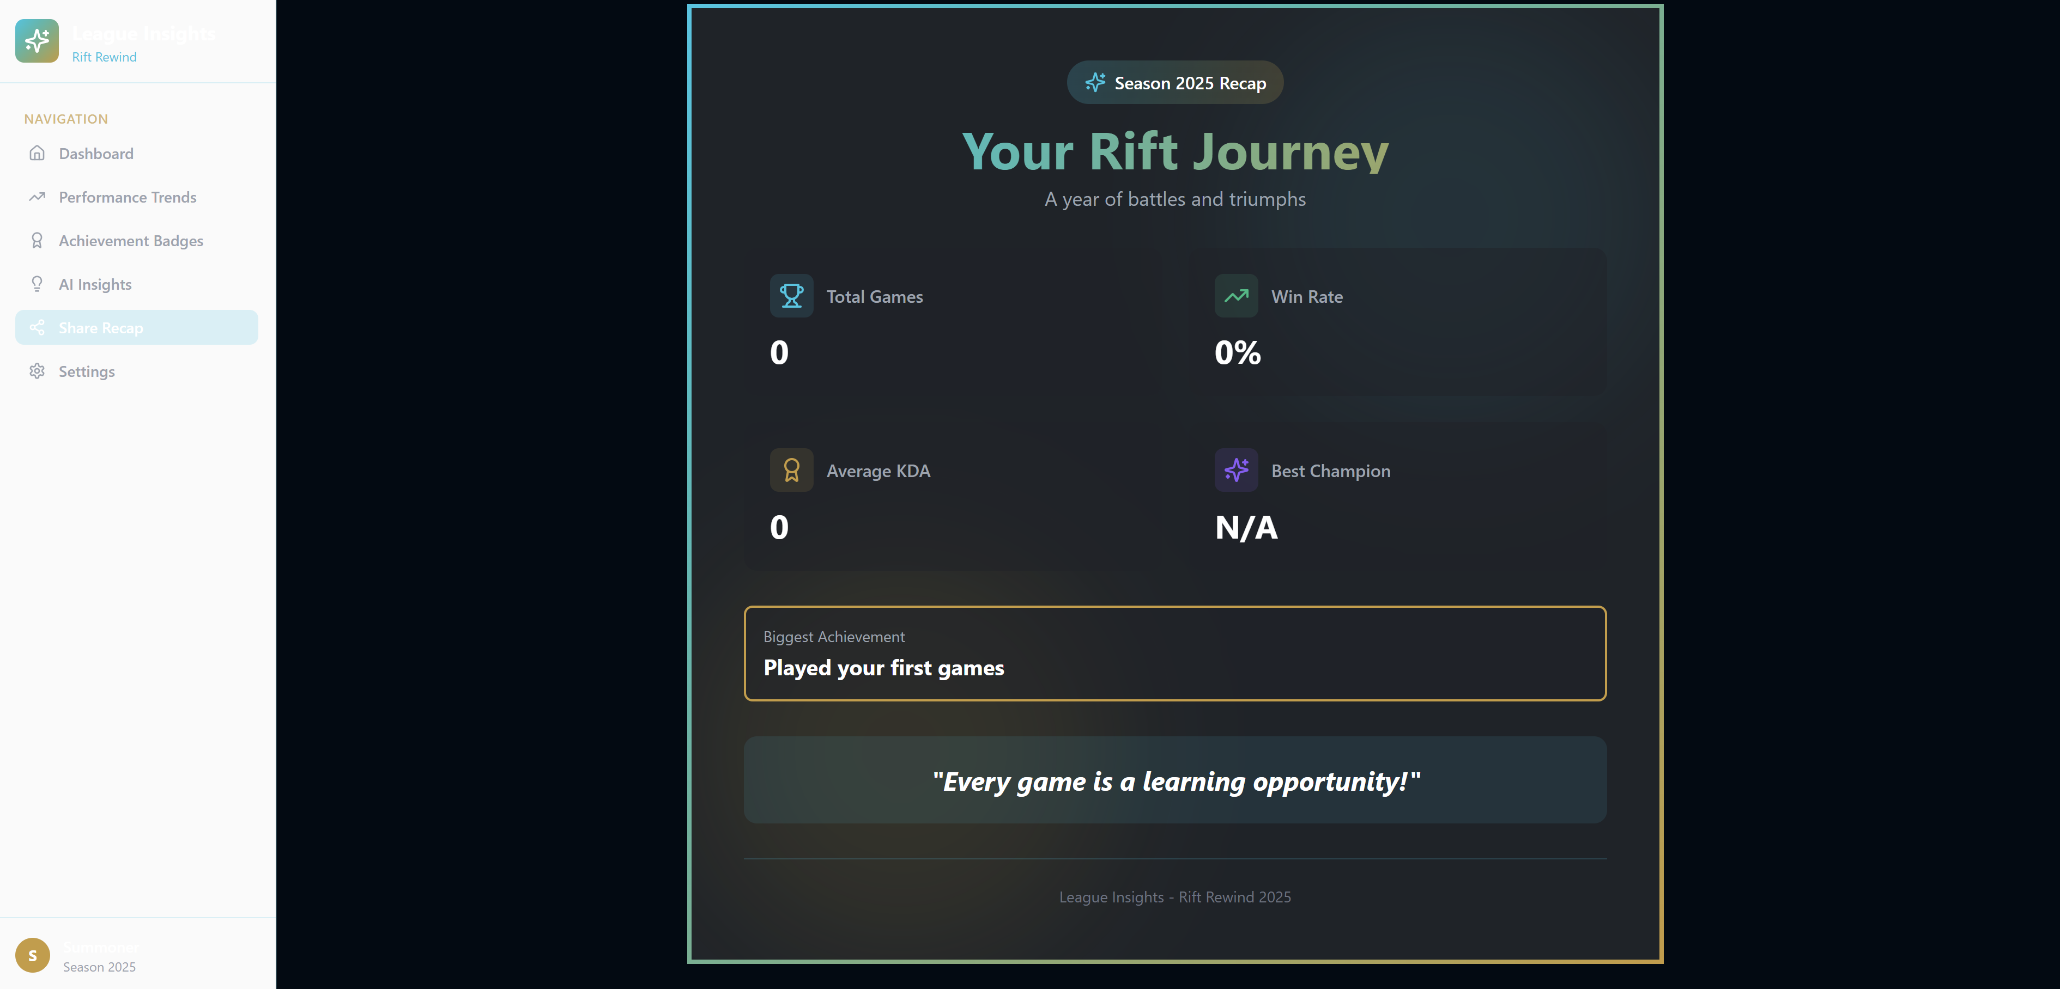Viewport: 2060px width, 989px height.
Task: Click the Summoner avatar circle
Action: coord(33,955)
